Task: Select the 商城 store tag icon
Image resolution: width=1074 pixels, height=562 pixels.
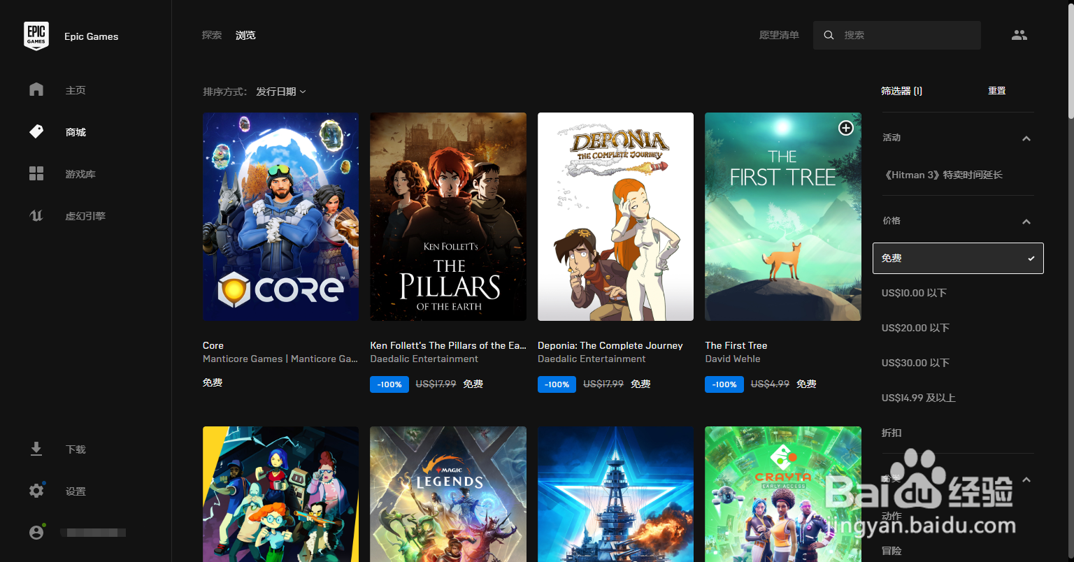Action: [36, 131]
